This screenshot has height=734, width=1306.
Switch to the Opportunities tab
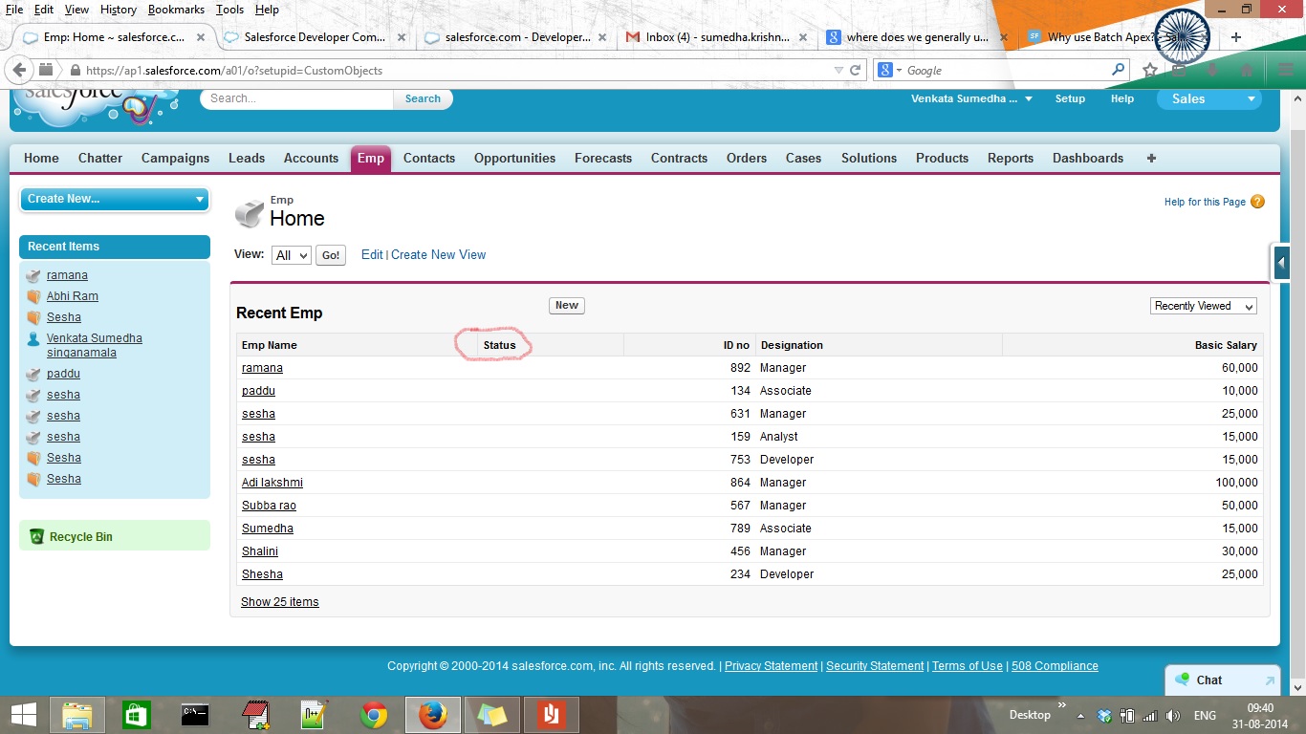click(514, 159)
